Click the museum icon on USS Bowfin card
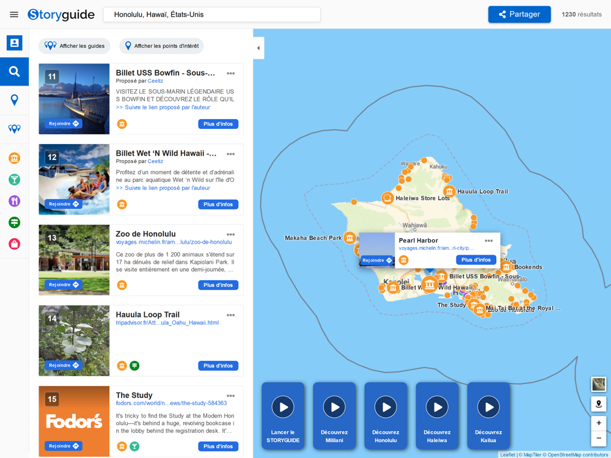This screenshot has height=458, width=611. pos(122,124)
